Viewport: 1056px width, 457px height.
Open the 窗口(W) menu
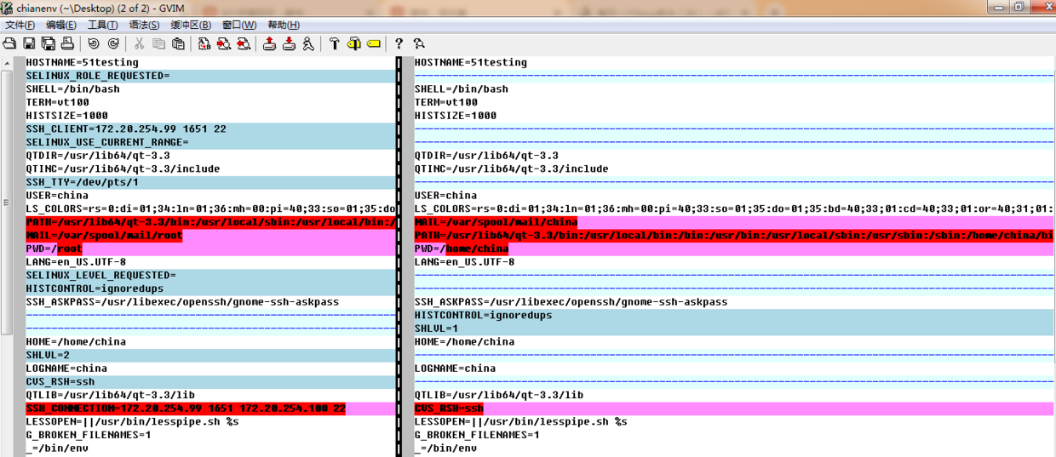238,26
